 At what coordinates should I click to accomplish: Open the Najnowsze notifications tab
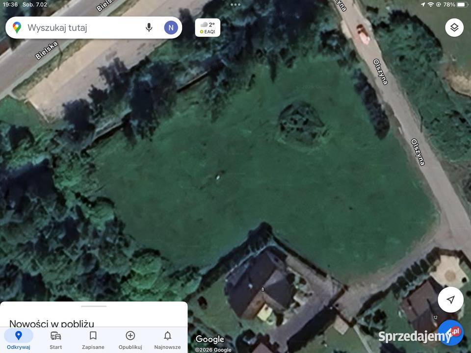pyautogui.click(x=168, y=340)
